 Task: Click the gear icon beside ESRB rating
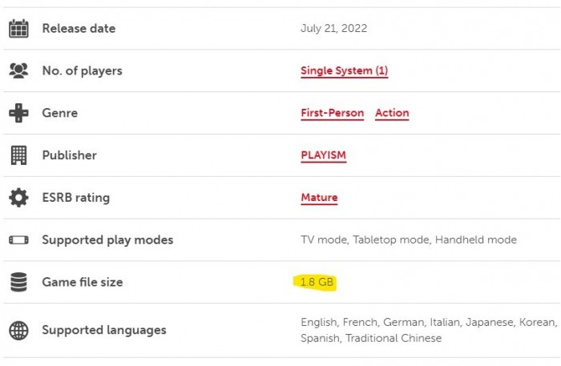click(x=18, y=197)
